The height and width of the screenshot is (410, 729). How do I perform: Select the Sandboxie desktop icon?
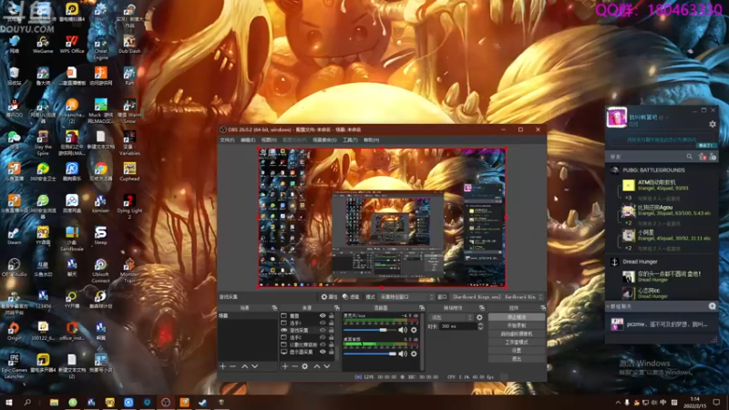click(72, 239)
